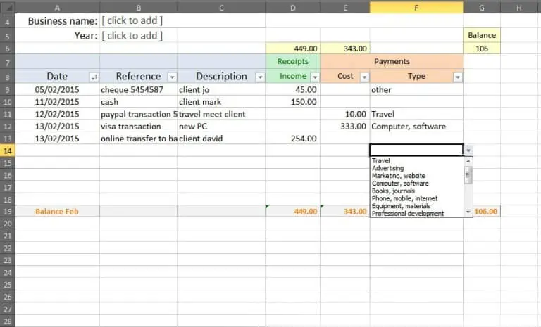Click the dropdown list scroll down arrow

tap(468, 212)
